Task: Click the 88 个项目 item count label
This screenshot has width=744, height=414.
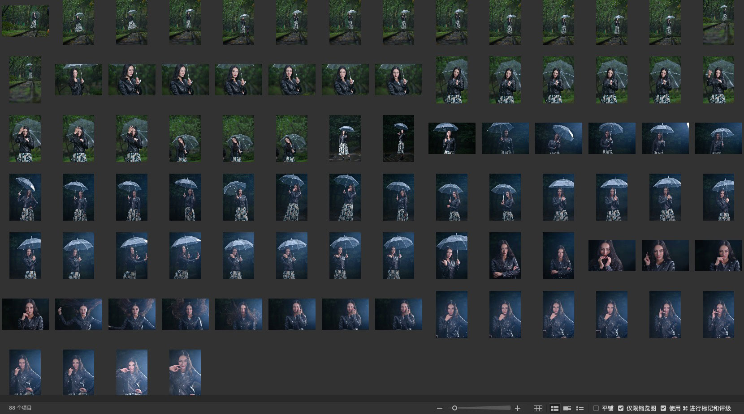Action: (x=21, y=408)
